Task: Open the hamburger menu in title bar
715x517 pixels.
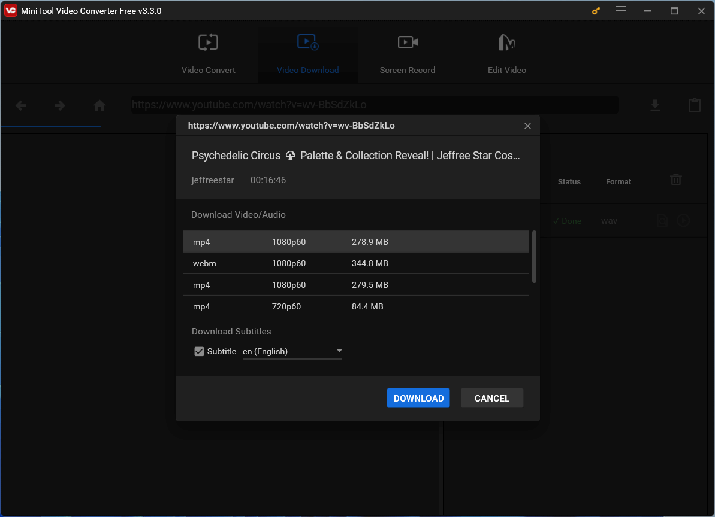Action: (x=620, y=10)
